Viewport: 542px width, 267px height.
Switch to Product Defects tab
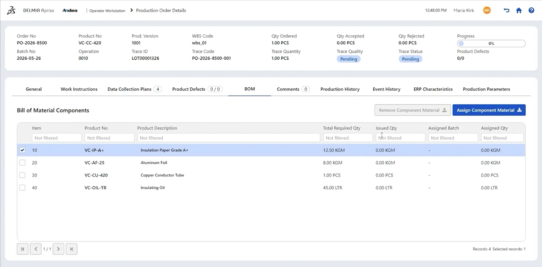(x=197, y=89)
